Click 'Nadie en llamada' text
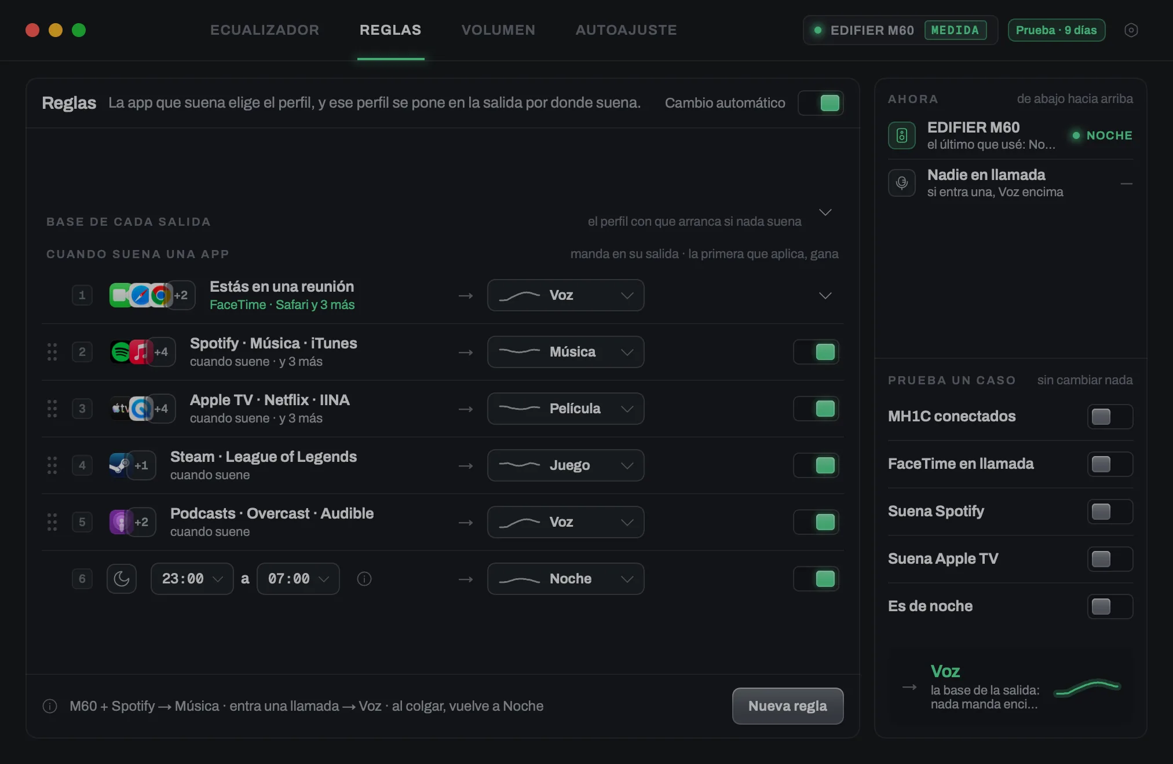Viewport: 1173px width, 764px height. pos(986,175)
